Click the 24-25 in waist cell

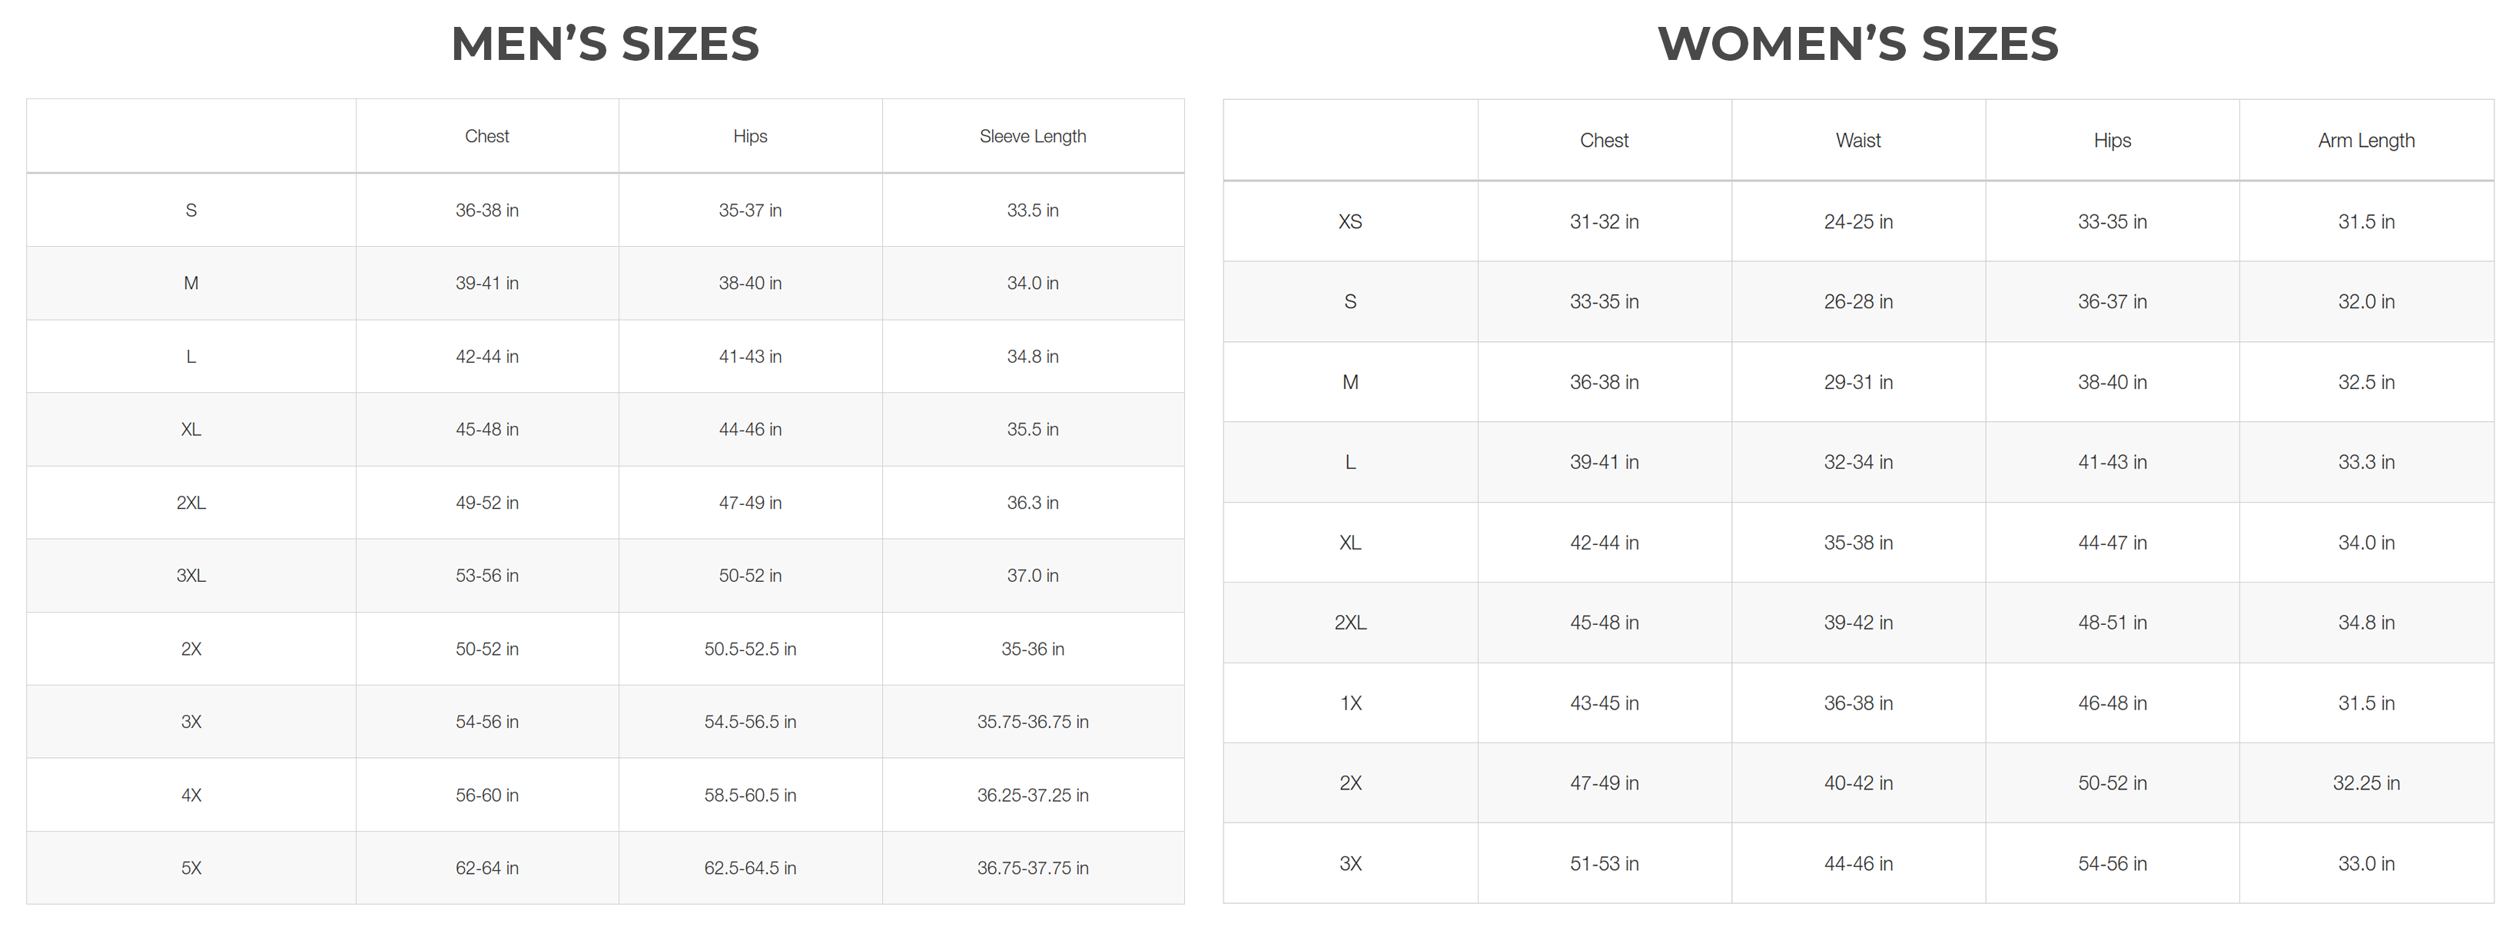(1857, 221)
